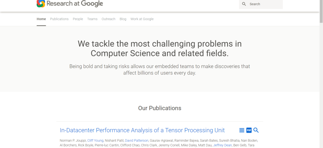Focus the Search input field
This screenshot has height=148, width=323.
(x=264, y=4)
